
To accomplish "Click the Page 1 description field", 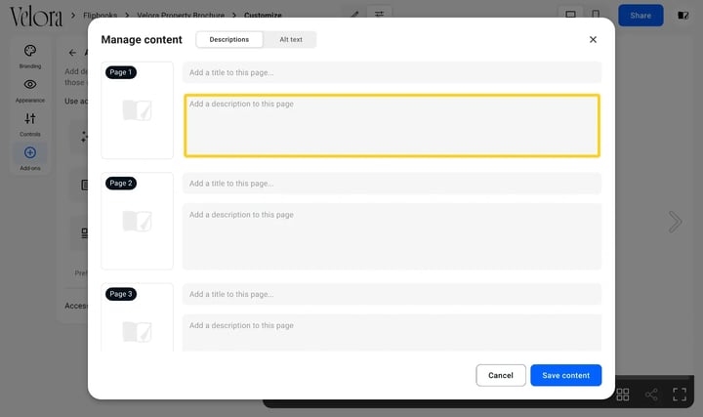I will point(392,126).
